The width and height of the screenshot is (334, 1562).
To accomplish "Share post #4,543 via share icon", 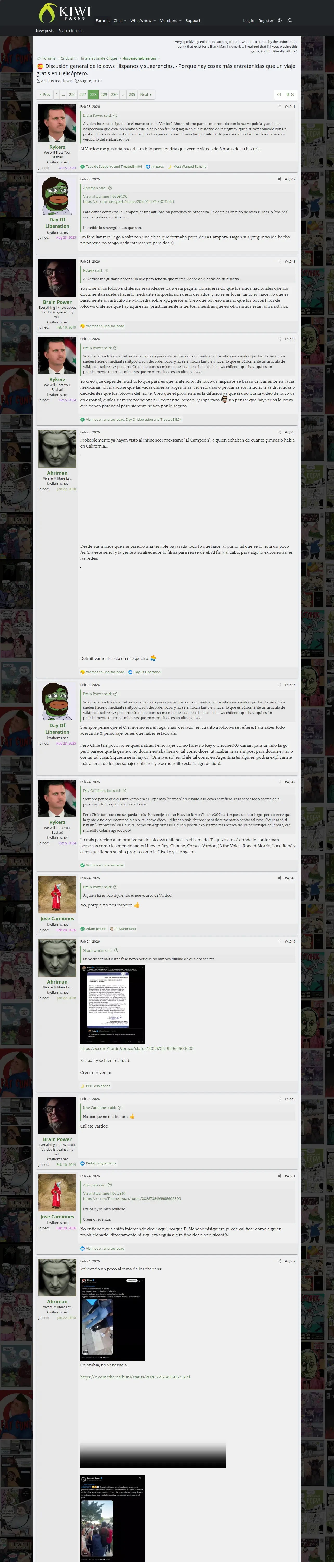I will pyautogui.click(x=279, y=261).
